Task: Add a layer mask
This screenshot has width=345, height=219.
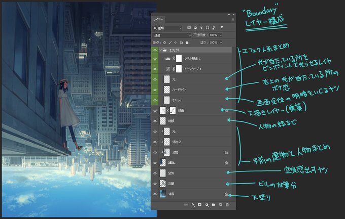Action: tap(199, 204)
